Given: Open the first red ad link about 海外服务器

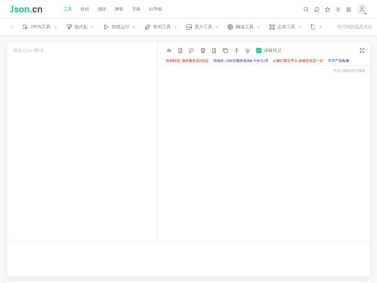Looking at the screenshot, I should (187, 60).
